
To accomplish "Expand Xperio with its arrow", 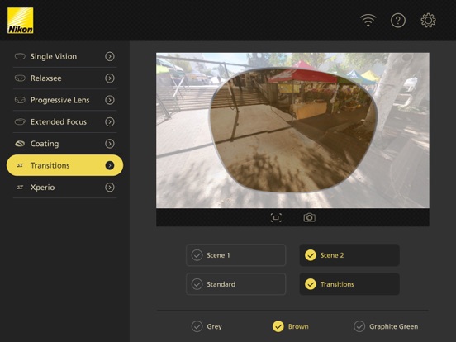I will click(110, 187).
